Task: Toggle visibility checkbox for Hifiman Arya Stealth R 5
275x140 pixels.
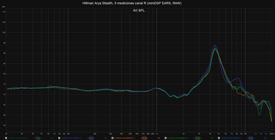Action: pyautogui.click(x=219, y=138)
